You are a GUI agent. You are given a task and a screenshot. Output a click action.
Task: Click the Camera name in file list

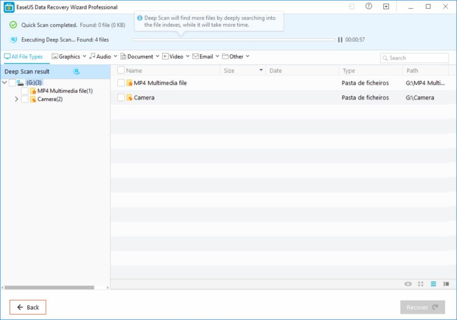click(144, 98)
